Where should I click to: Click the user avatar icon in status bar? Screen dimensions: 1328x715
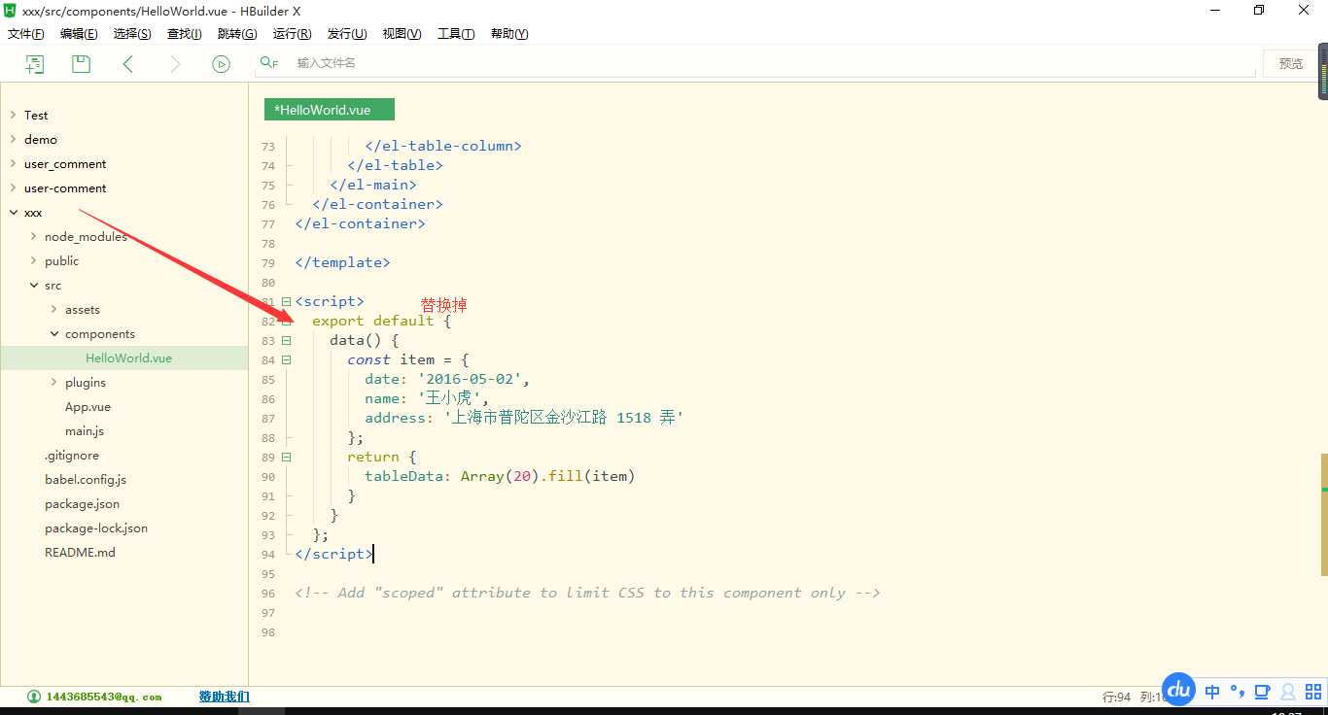[x=34, y=697]
